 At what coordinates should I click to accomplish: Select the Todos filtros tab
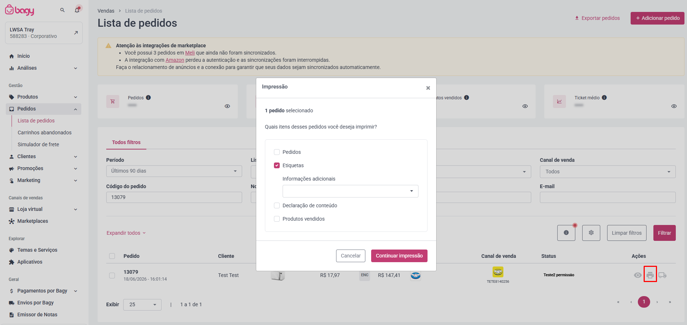(126, 142)
